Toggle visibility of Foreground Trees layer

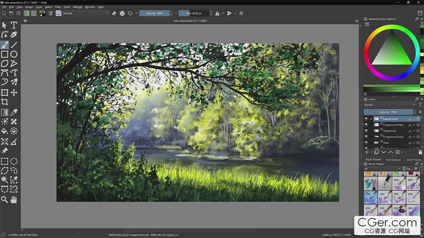coord(366,125)
